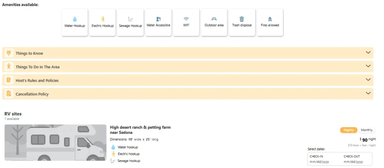The image size is (384, 168).
Task: Switch pricing to Monthly
Action: coord(367,130)
